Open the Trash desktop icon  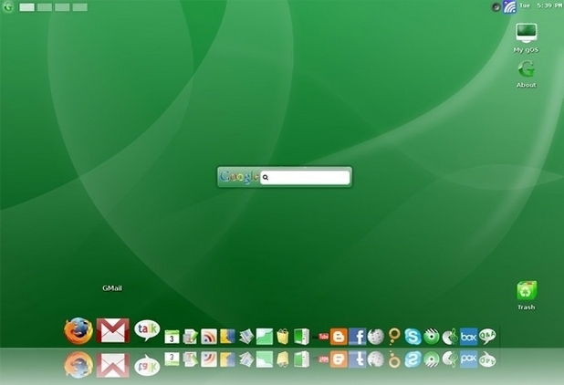[x=527, y=296]
